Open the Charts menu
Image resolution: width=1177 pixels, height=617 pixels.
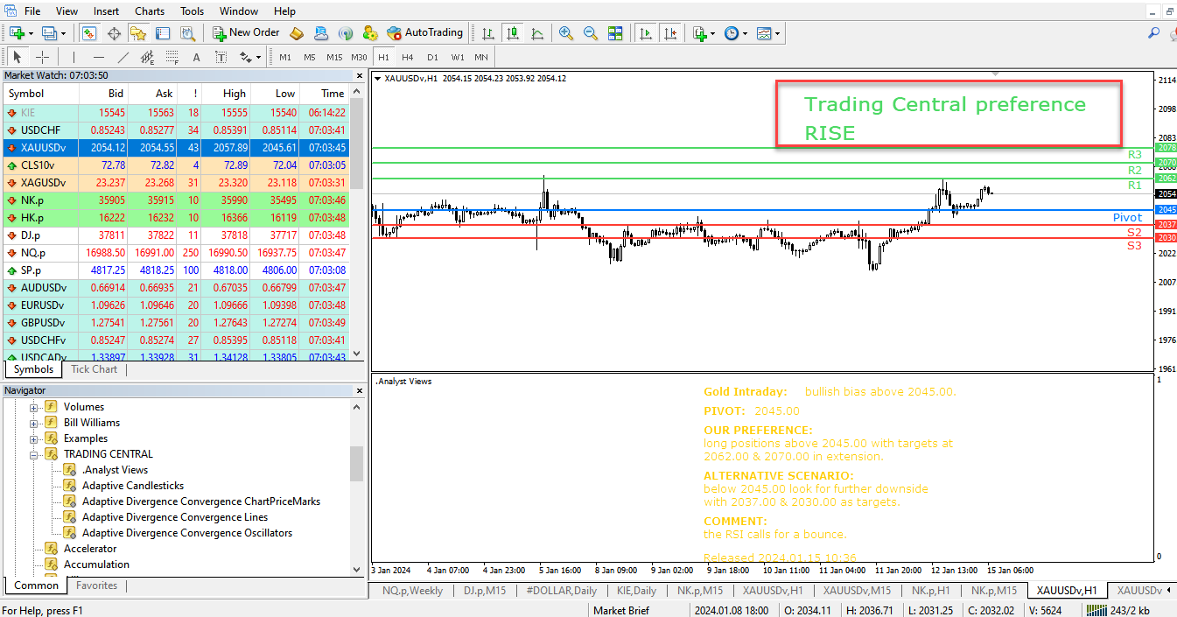pos(150,11)
